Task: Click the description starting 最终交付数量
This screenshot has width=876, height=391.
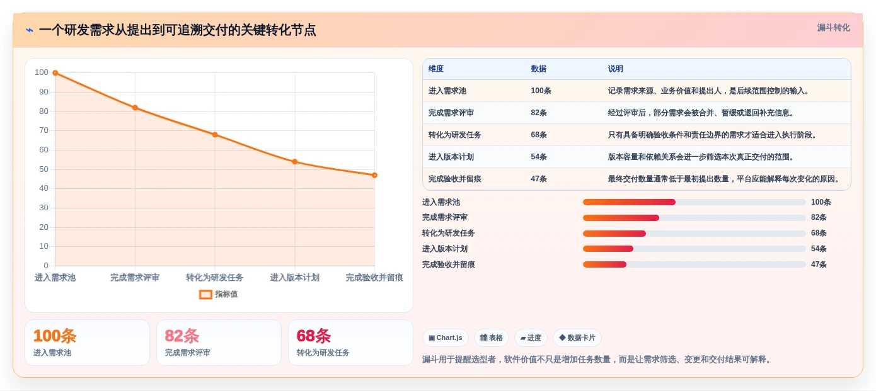Action: (725, 179)
